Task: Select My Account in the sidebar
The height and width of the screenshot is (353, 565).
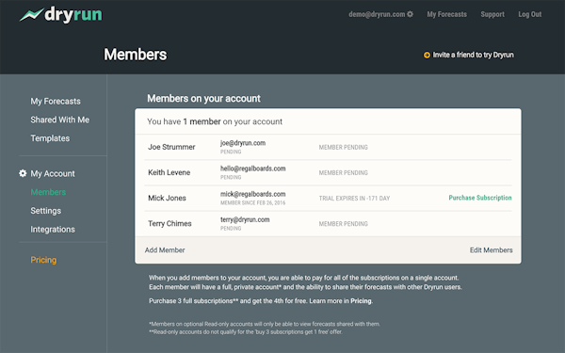Action: [53, 173]
